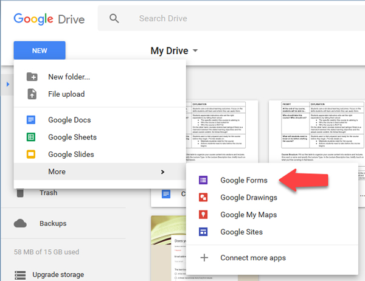Open Trash in the sidebar

coord(48,193)
